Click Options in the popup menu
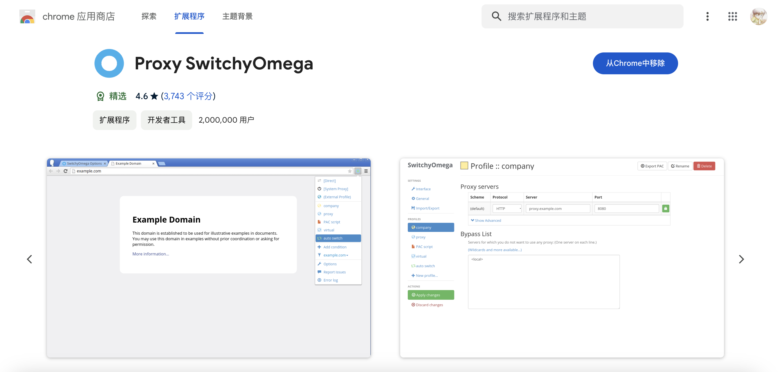The image size is (778, 372). coord(338,264)
